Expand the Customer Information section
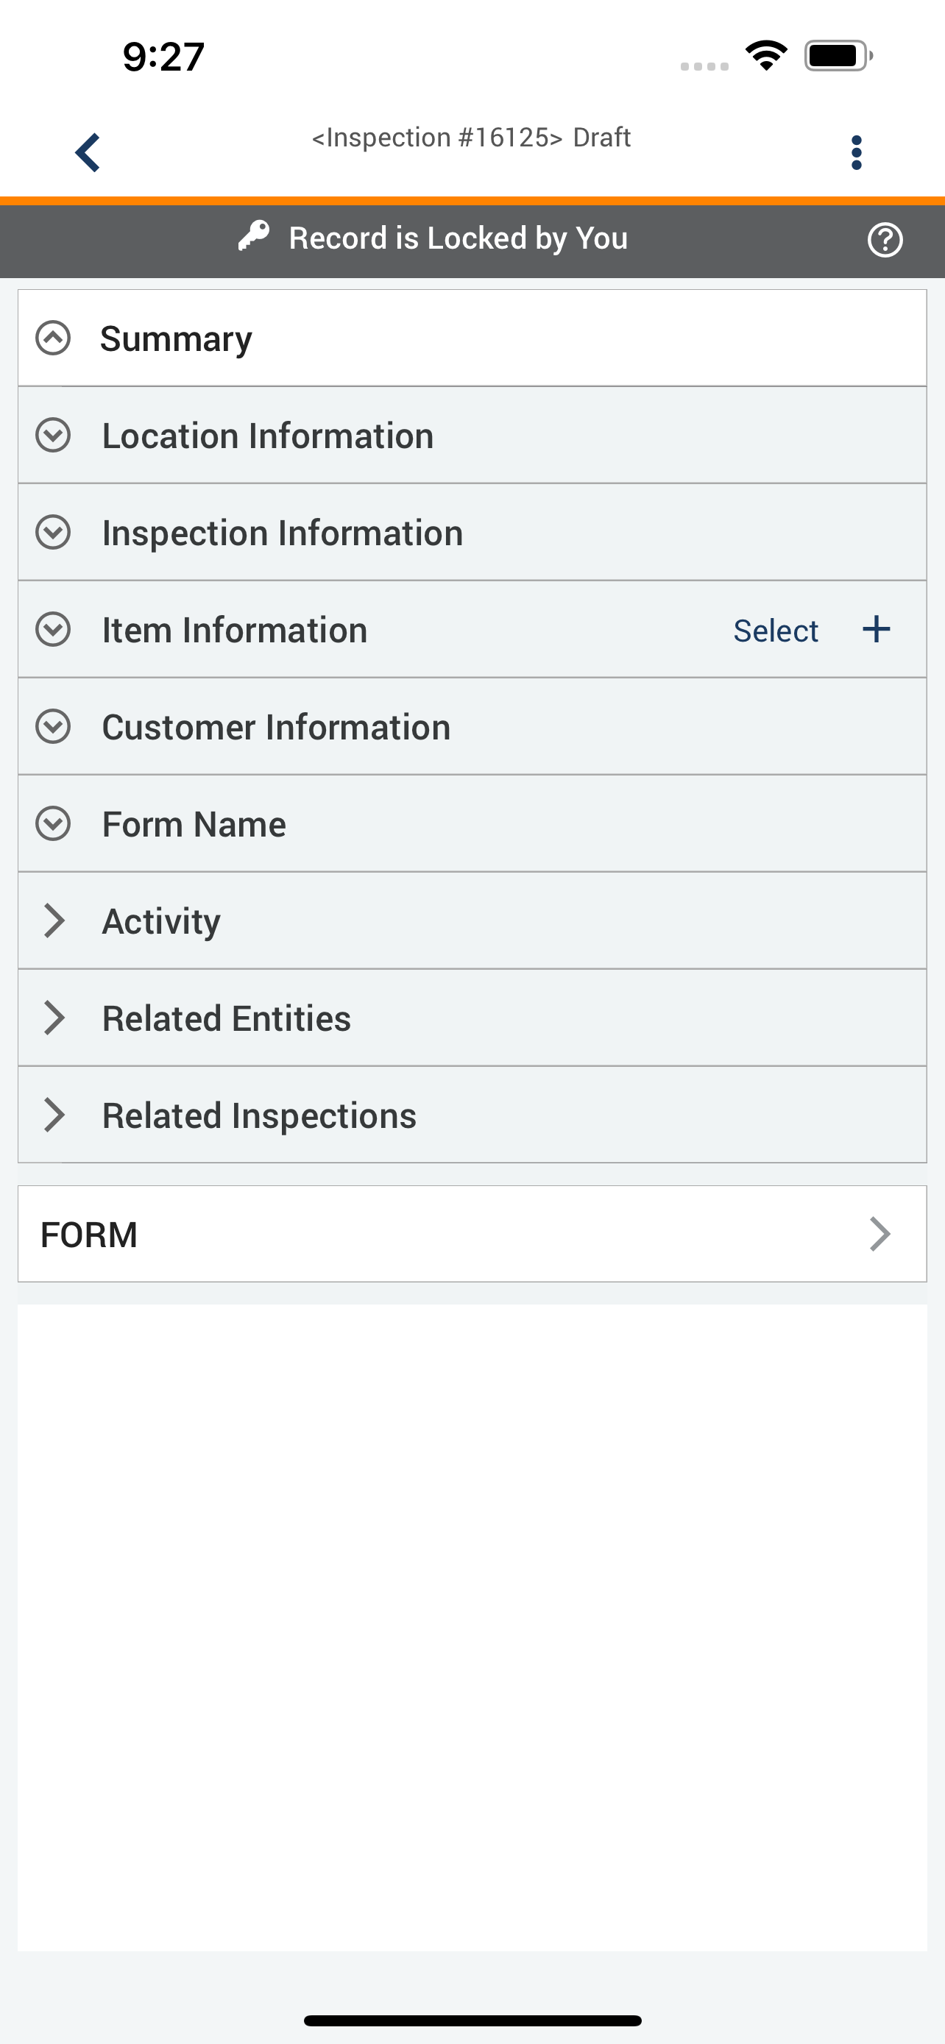 click(x=53, y=727)
